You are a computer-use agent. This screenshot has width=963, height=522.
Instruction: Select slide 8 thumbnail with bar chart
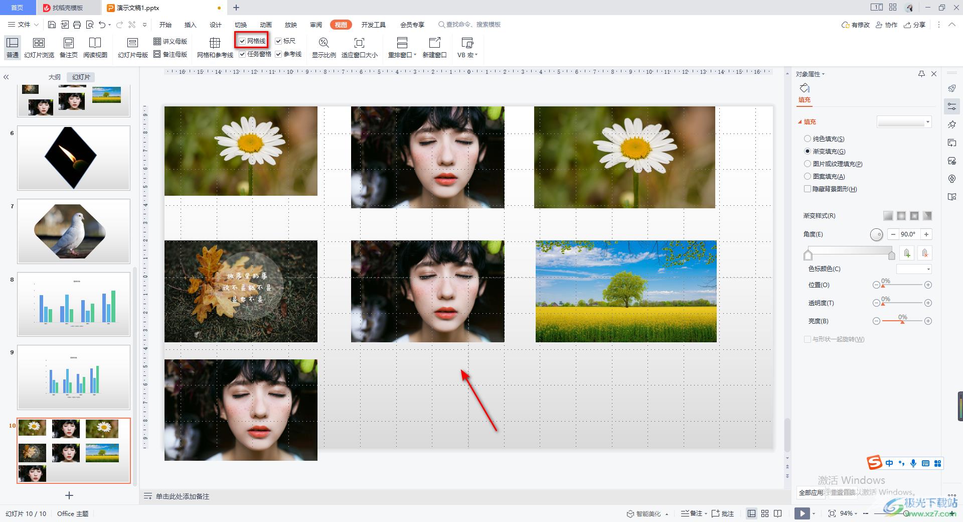point(74,304)
